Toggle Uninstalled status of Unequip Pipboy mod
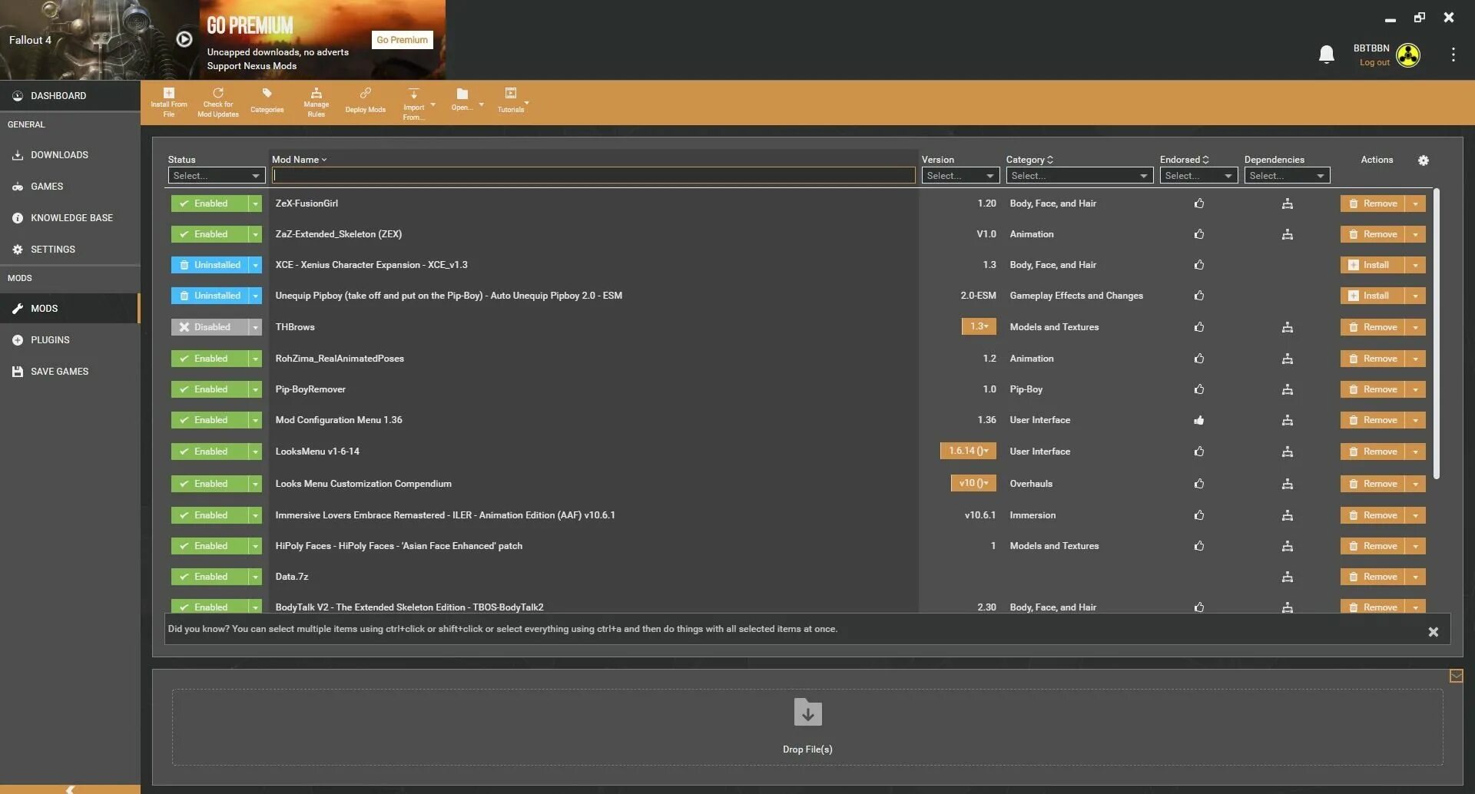This screenshot has height=794, width=1475. [210, 296]
